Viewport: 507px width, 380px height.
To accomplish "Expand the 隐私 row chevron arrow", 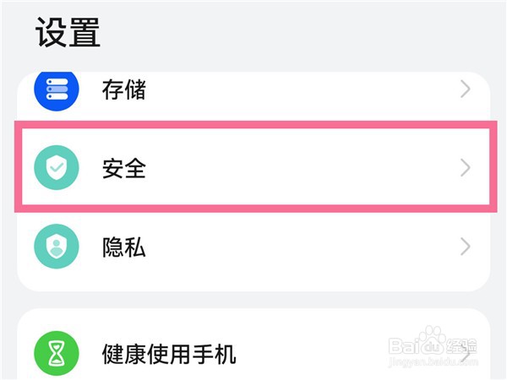I will pos(465,247).
